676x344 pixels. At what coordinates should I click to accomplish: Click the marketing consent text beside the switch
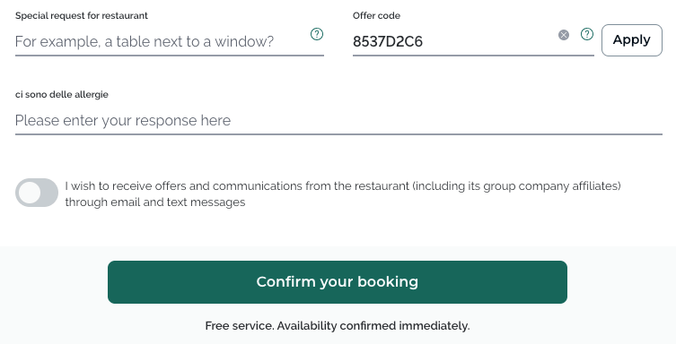(343, 193)
